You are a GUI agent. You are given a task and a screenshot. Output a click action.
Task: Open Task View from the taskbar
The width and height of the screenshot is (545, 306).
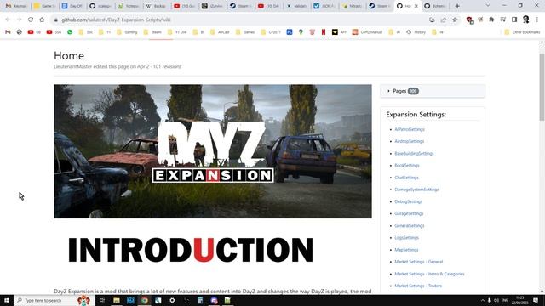[x=102, y=300]
